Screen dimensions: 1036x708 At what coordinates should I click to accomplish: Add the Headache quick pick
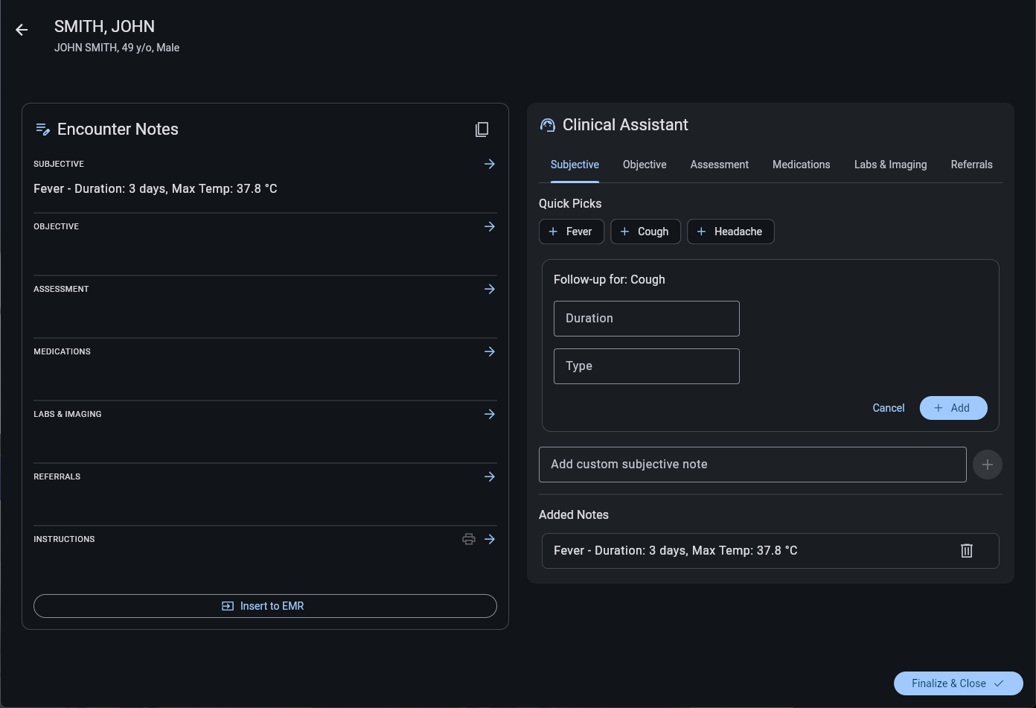point(730,232)
